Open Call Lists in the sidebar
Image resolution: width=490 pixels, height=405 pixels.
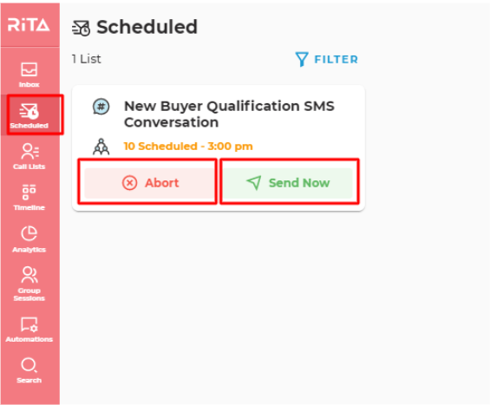pyautogui.click(x=29, y=157)
